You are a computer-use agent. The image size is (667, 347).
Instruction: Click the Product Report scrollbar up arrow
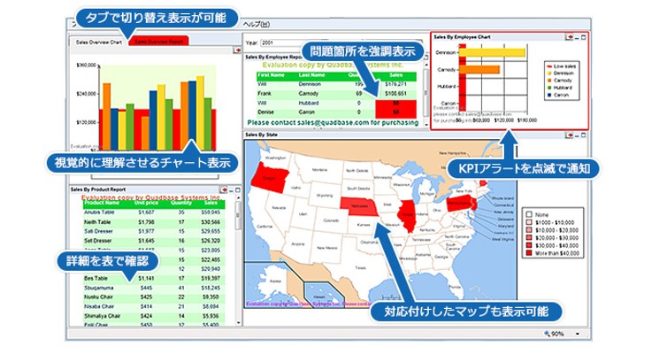pyautogui.click(x=238, y=197)
